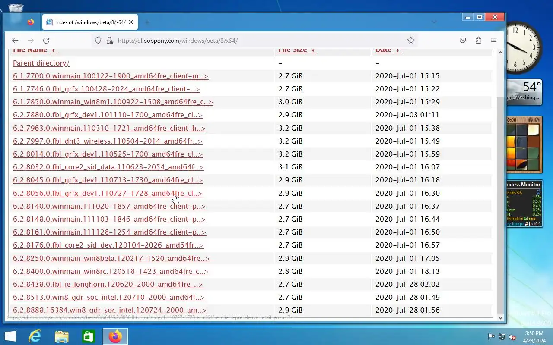Open the Windows Start button
Screen dimensions: 553x345
(x=10, y=336)
